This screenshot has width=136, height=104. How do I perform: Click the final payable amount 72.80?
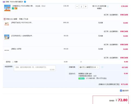[x=123, y=100]
